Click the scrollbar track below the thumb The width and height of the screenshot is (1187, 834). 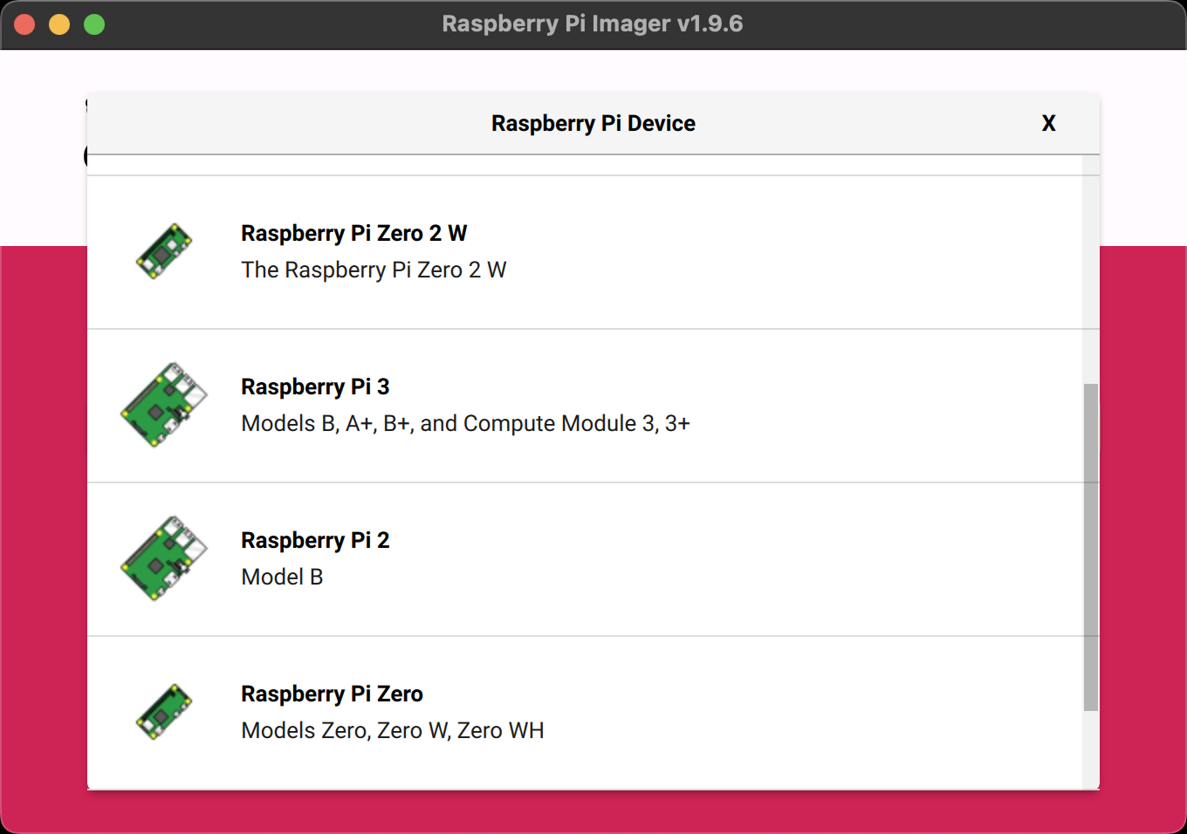pyautogui.click(x=1090, y=750)
